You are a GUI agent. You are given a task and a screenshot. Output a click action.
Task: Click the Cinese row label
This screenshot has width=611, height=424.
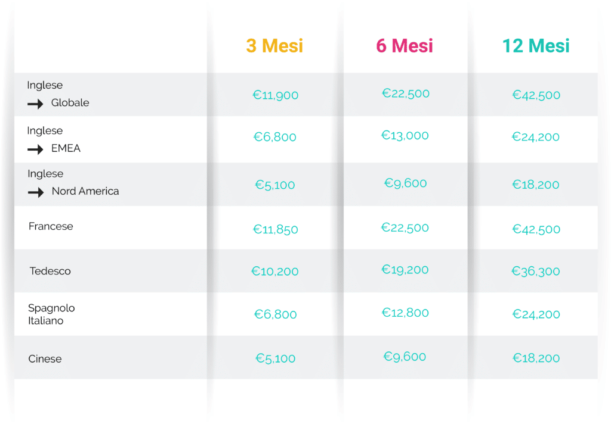tap(45, 358)
